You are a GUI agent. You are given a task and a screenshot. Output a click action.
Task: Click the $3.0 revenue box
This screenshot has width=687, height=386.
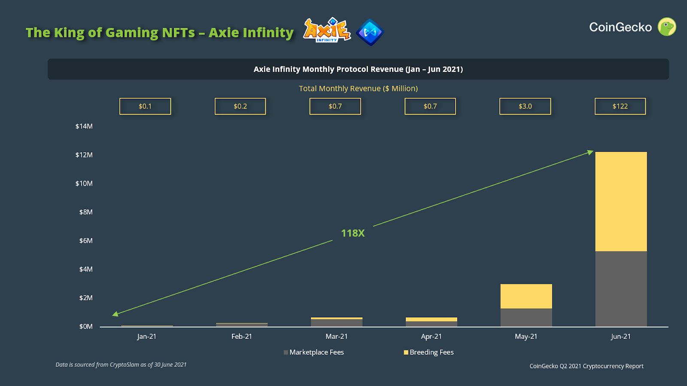click(525, 106)
